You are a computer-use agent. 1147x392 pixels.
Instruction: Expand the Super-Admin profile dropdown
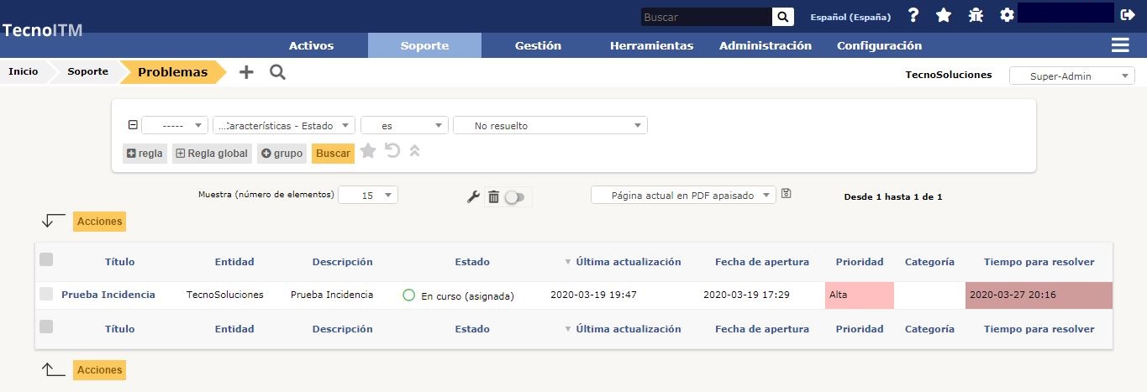[x=1071, y=76]
